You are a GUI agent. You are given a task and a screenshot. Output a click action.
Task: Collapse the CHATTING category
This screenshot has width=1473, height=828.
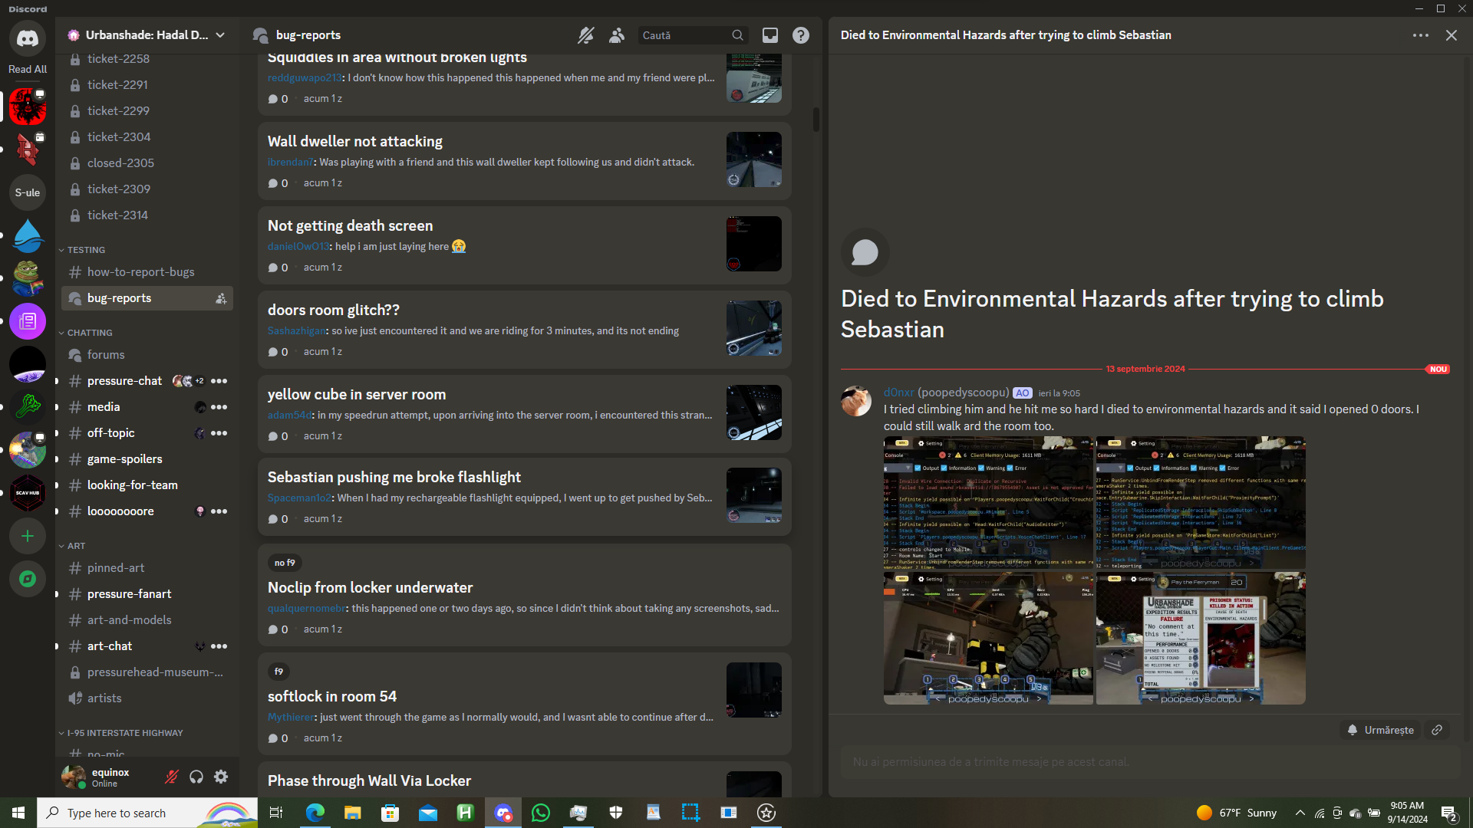point(89,333)
